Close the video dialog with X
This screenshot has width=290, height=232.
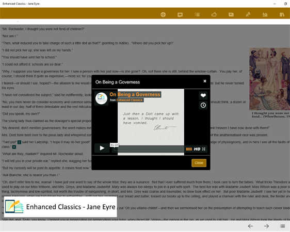click(205, 81)
